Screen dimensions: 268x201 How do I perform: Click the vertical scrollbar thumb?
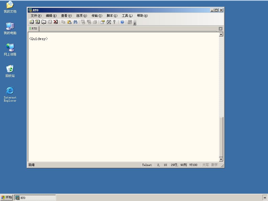tap(221, 137)
